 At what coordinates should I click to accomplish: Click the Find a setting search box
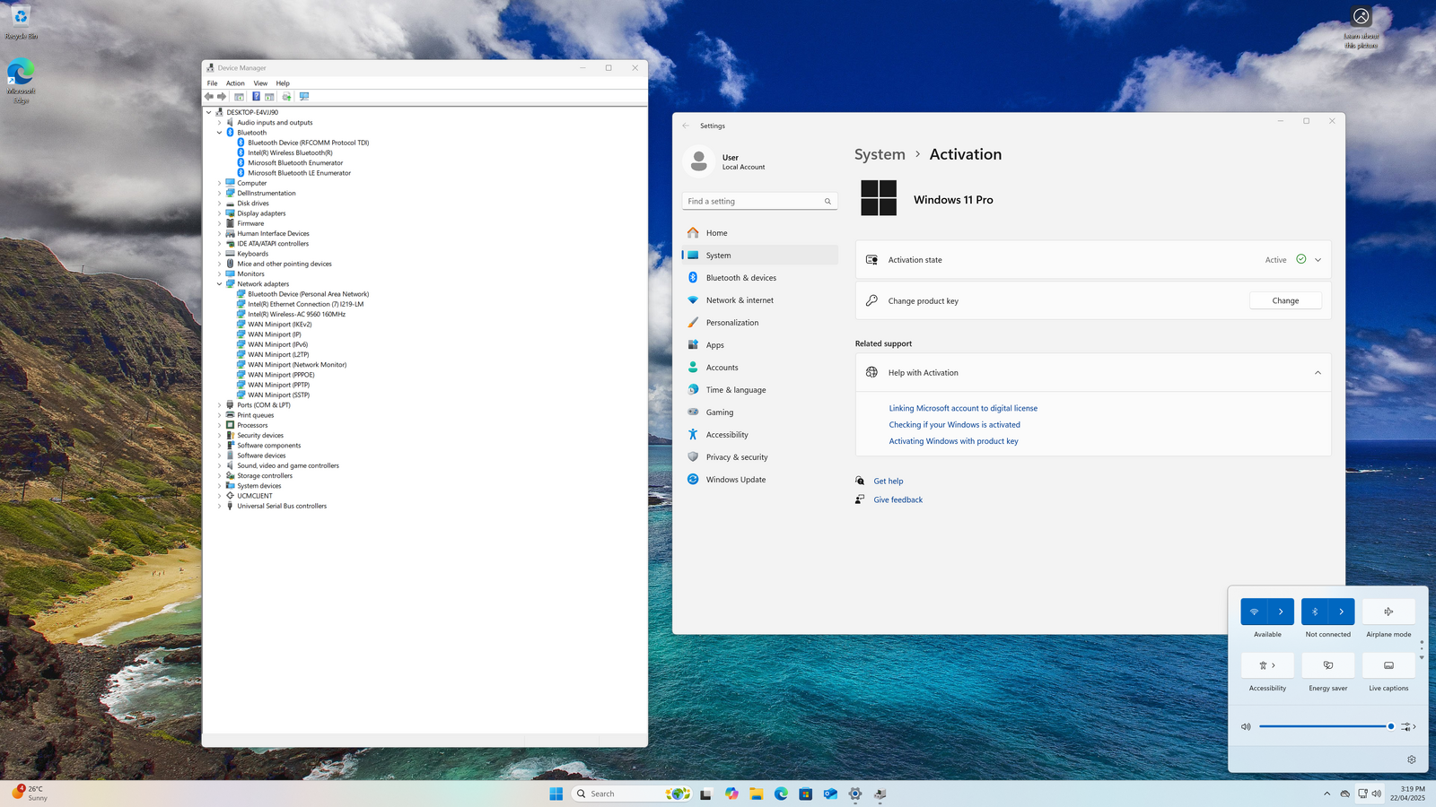point(759,202)
